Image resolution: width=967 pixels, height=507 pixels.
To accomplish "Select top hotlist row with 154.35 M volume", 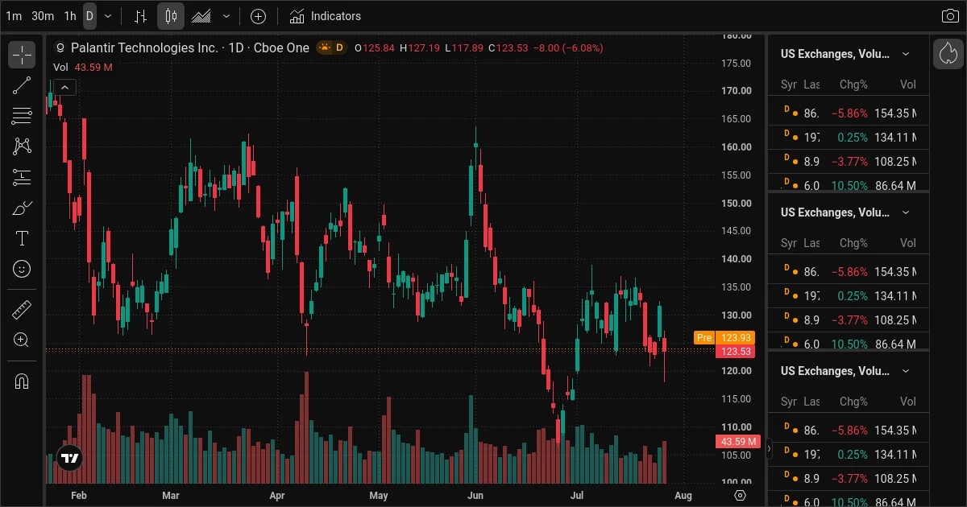I will [x=849, y=113].
